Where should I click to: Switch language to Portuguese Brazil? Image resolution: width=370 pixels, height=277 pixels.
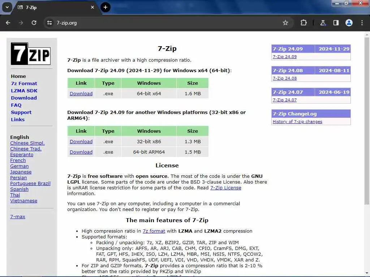coord(30,184)
